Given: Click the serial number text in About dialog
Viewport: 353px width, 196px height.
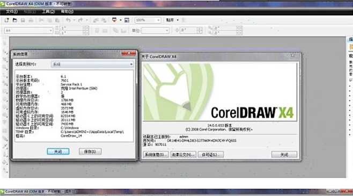Looking at the screenshot, I should coord(202,141).
